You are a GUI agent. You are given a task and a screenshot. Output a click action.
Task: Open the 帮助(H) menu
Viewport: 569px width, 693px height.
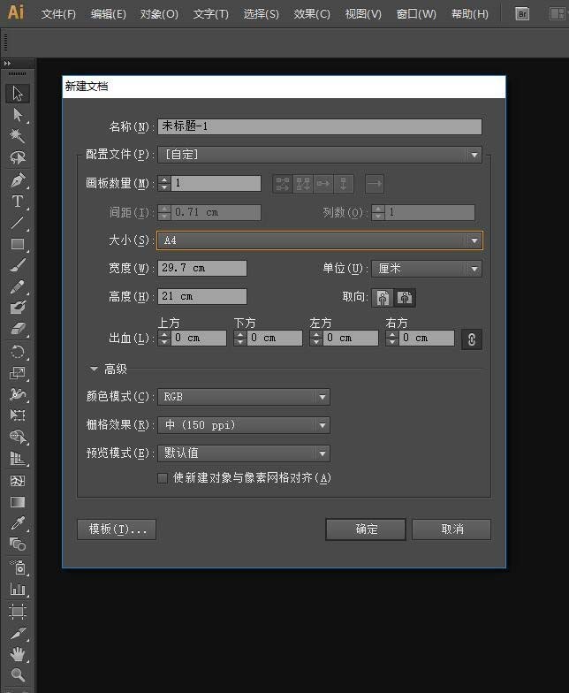(x=470, y=14)
